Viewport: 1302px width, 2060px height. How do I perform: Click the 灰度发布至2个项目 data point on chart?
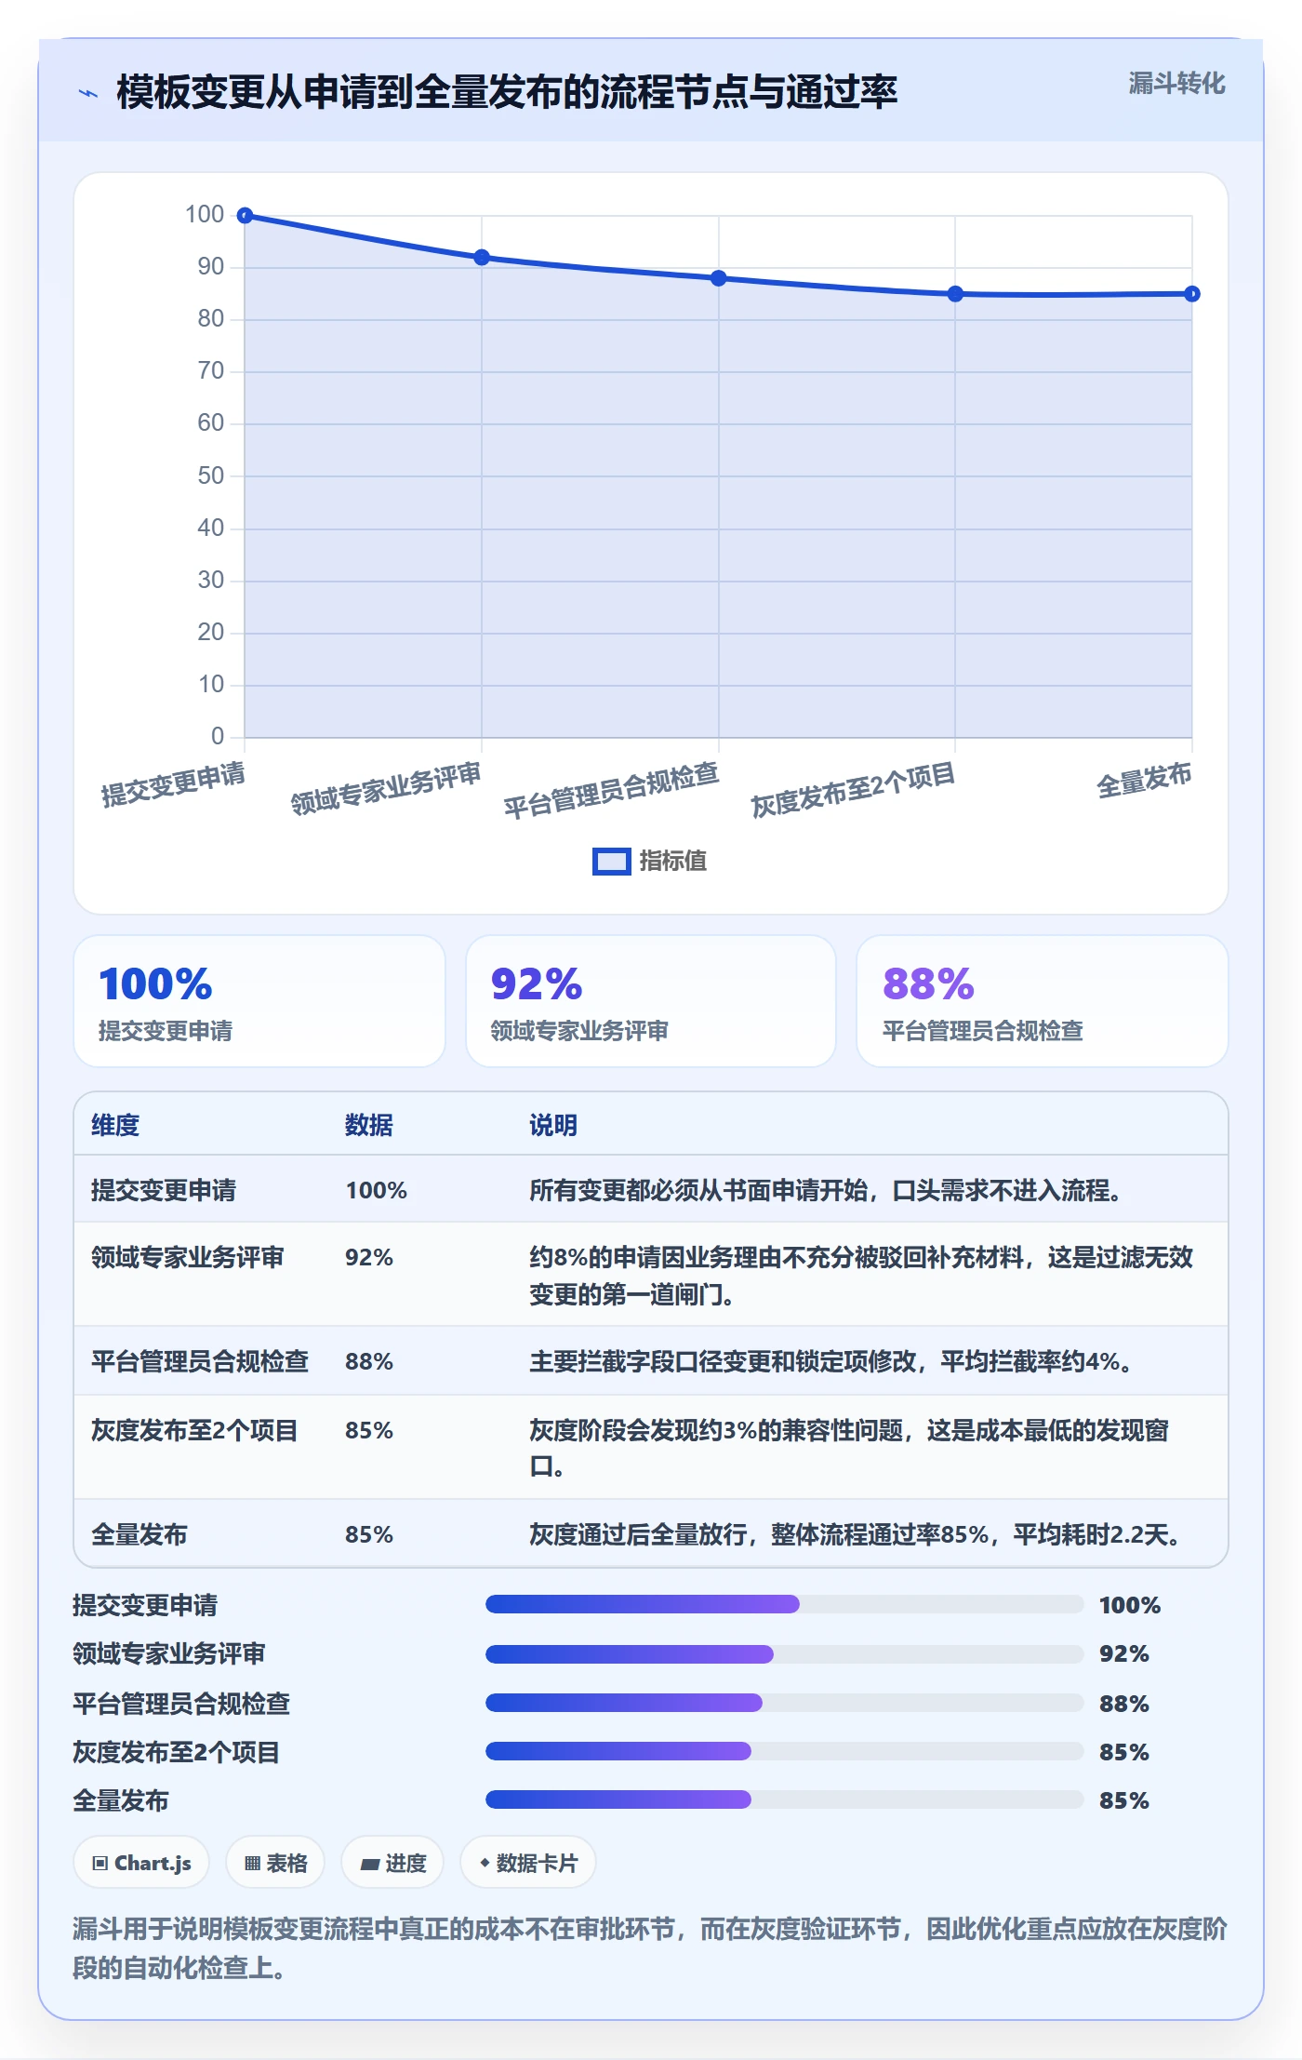[x=955, y=294]
